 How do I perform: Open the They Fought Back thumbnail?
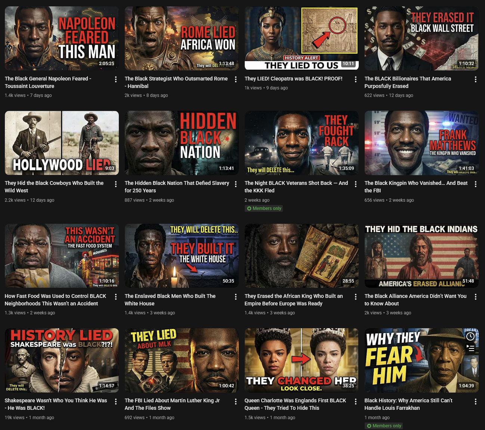click(302, 143)
